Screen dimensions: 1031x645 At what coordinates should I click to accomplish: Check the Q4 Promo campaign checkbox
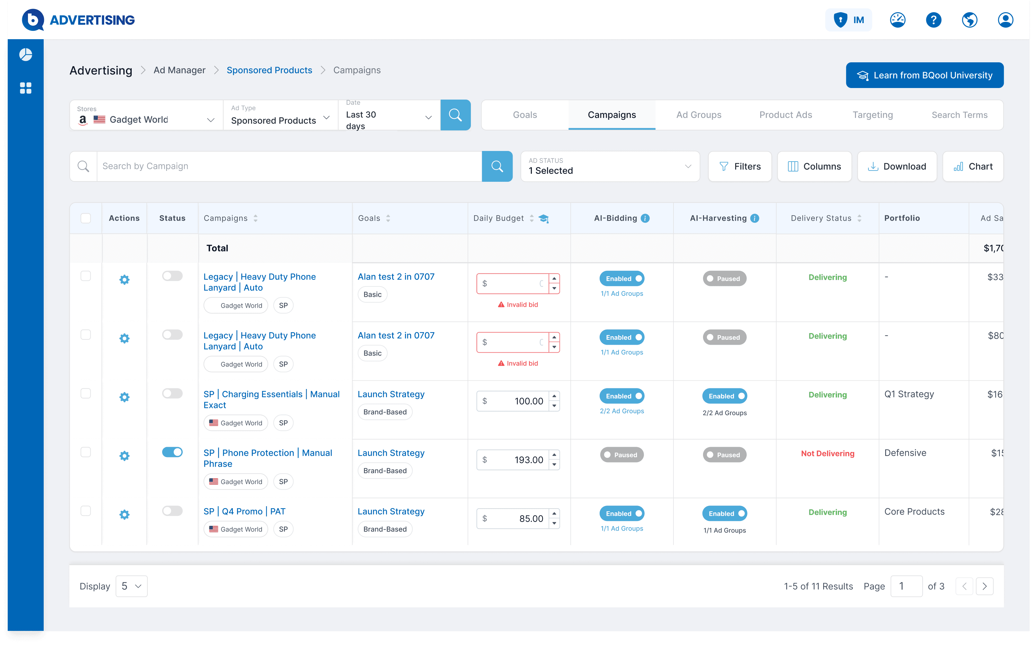(86, 511)
